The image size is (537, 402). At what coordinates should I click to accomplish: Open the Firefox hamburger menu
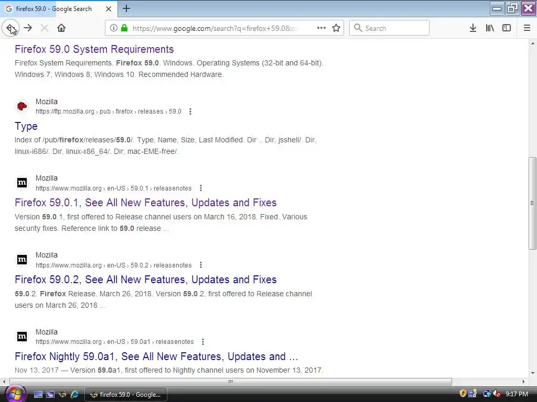(x=527, y=28)
